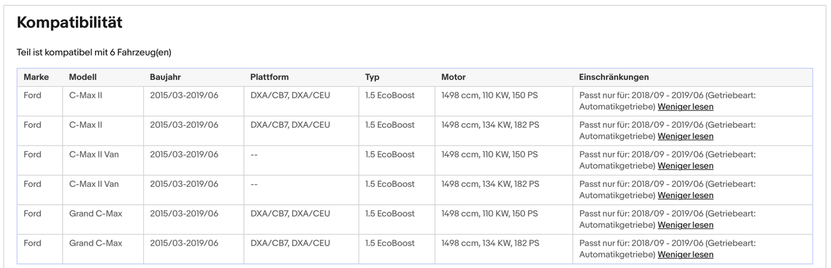Click 'Weniger lesen' for C-Max II Van 182 PS
831x268 pixels.
pyautogui.click(x=685, y=196)
